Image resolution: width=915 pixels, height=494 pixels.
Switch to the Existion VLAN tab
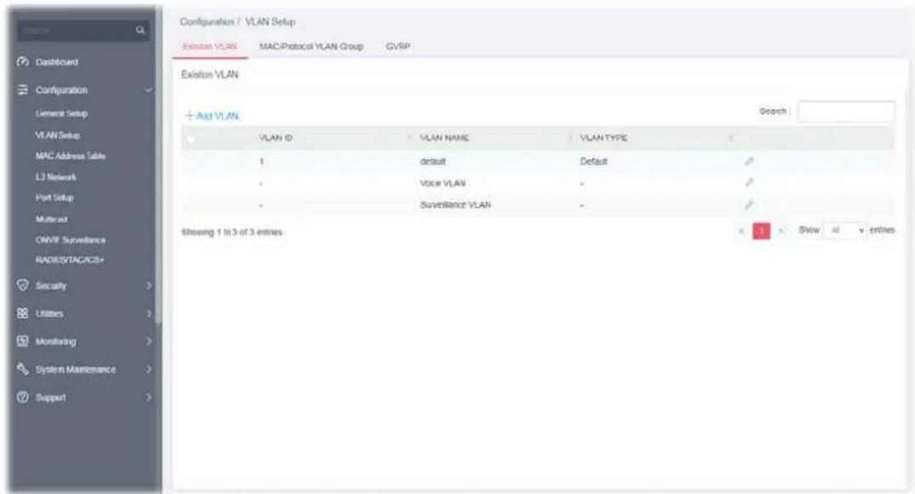(209, 47)
